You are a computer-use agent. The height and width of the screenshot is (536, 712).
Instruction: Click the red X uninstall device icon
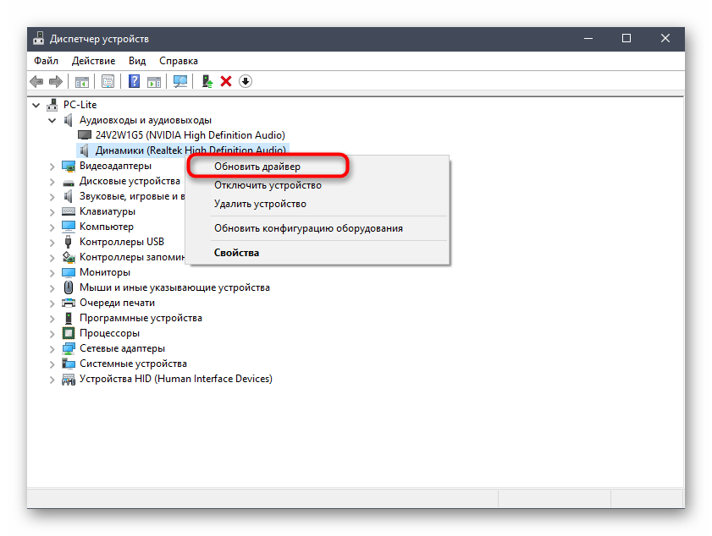point(226,81)
